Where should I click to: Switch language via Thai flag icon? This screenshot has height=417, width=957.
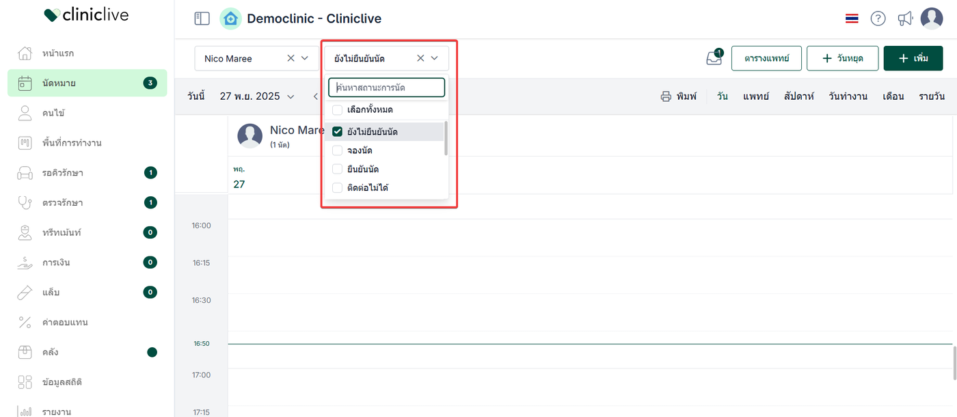[851, 18]
